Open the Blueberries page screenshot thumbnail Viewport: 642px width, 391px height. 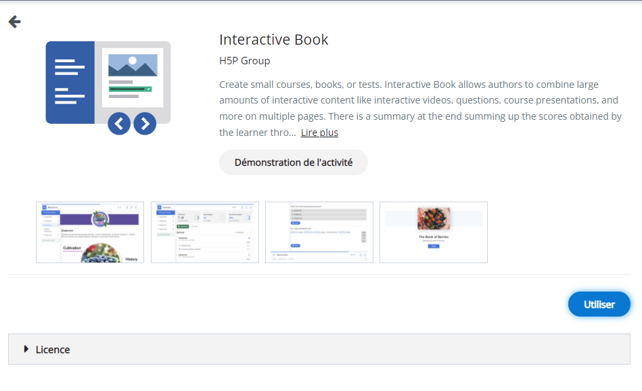(90, 232)
